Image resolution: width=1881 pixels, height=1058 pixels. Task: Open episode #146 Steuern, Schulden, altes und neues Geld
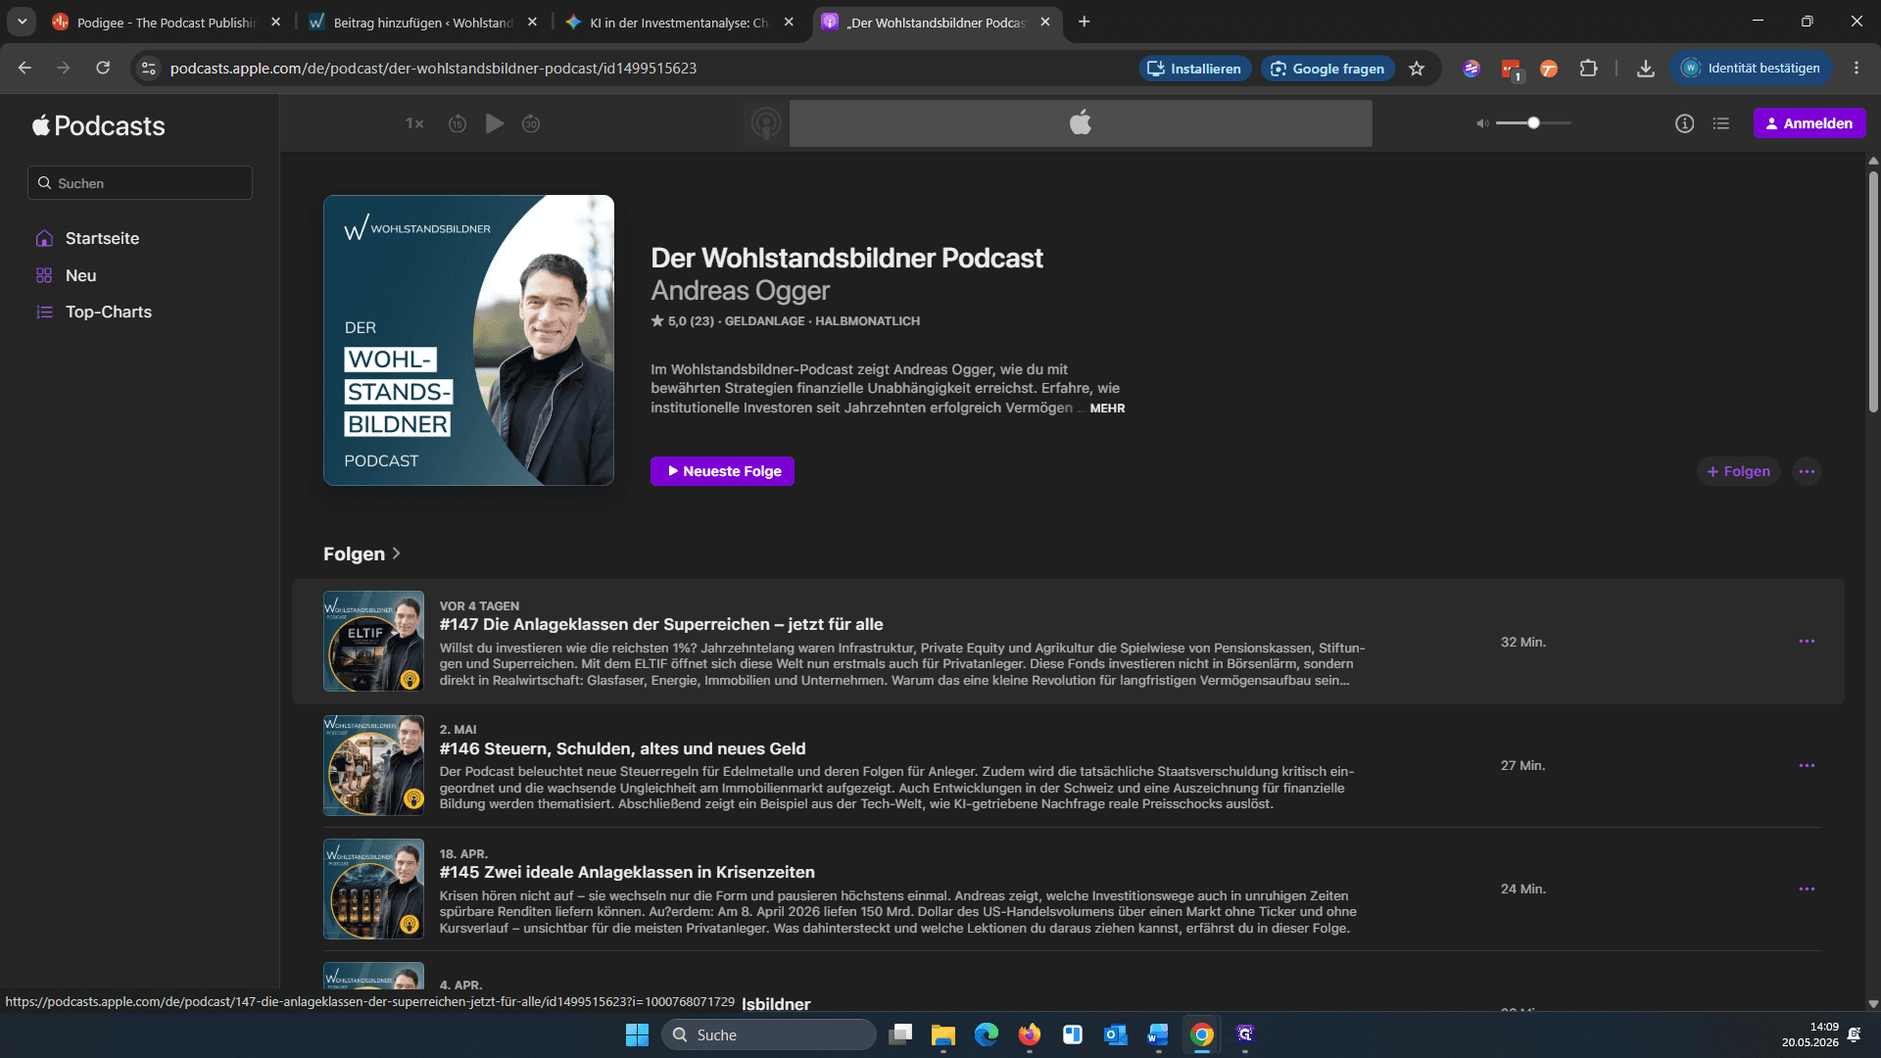tap(623, 748)
